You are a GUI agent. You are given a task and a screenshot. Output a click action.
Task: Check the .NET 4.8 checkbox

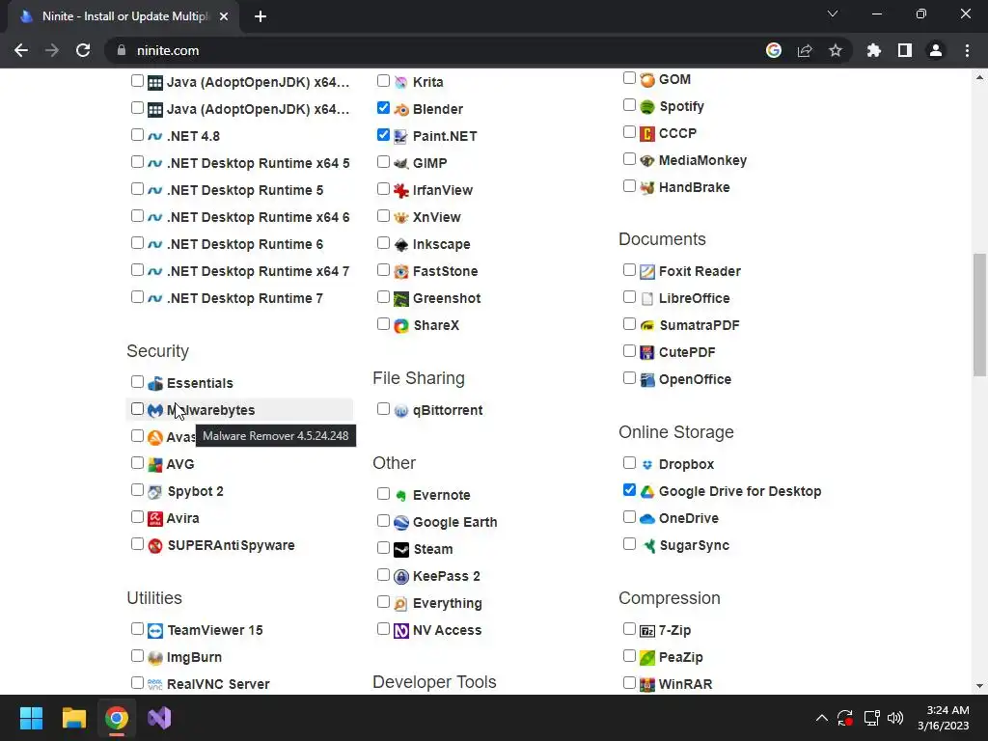pos(137,135)
